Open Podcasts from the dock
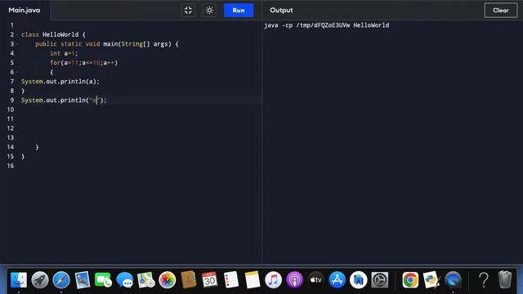This screenshot has height=294, width=523. (x=294, y=279)
